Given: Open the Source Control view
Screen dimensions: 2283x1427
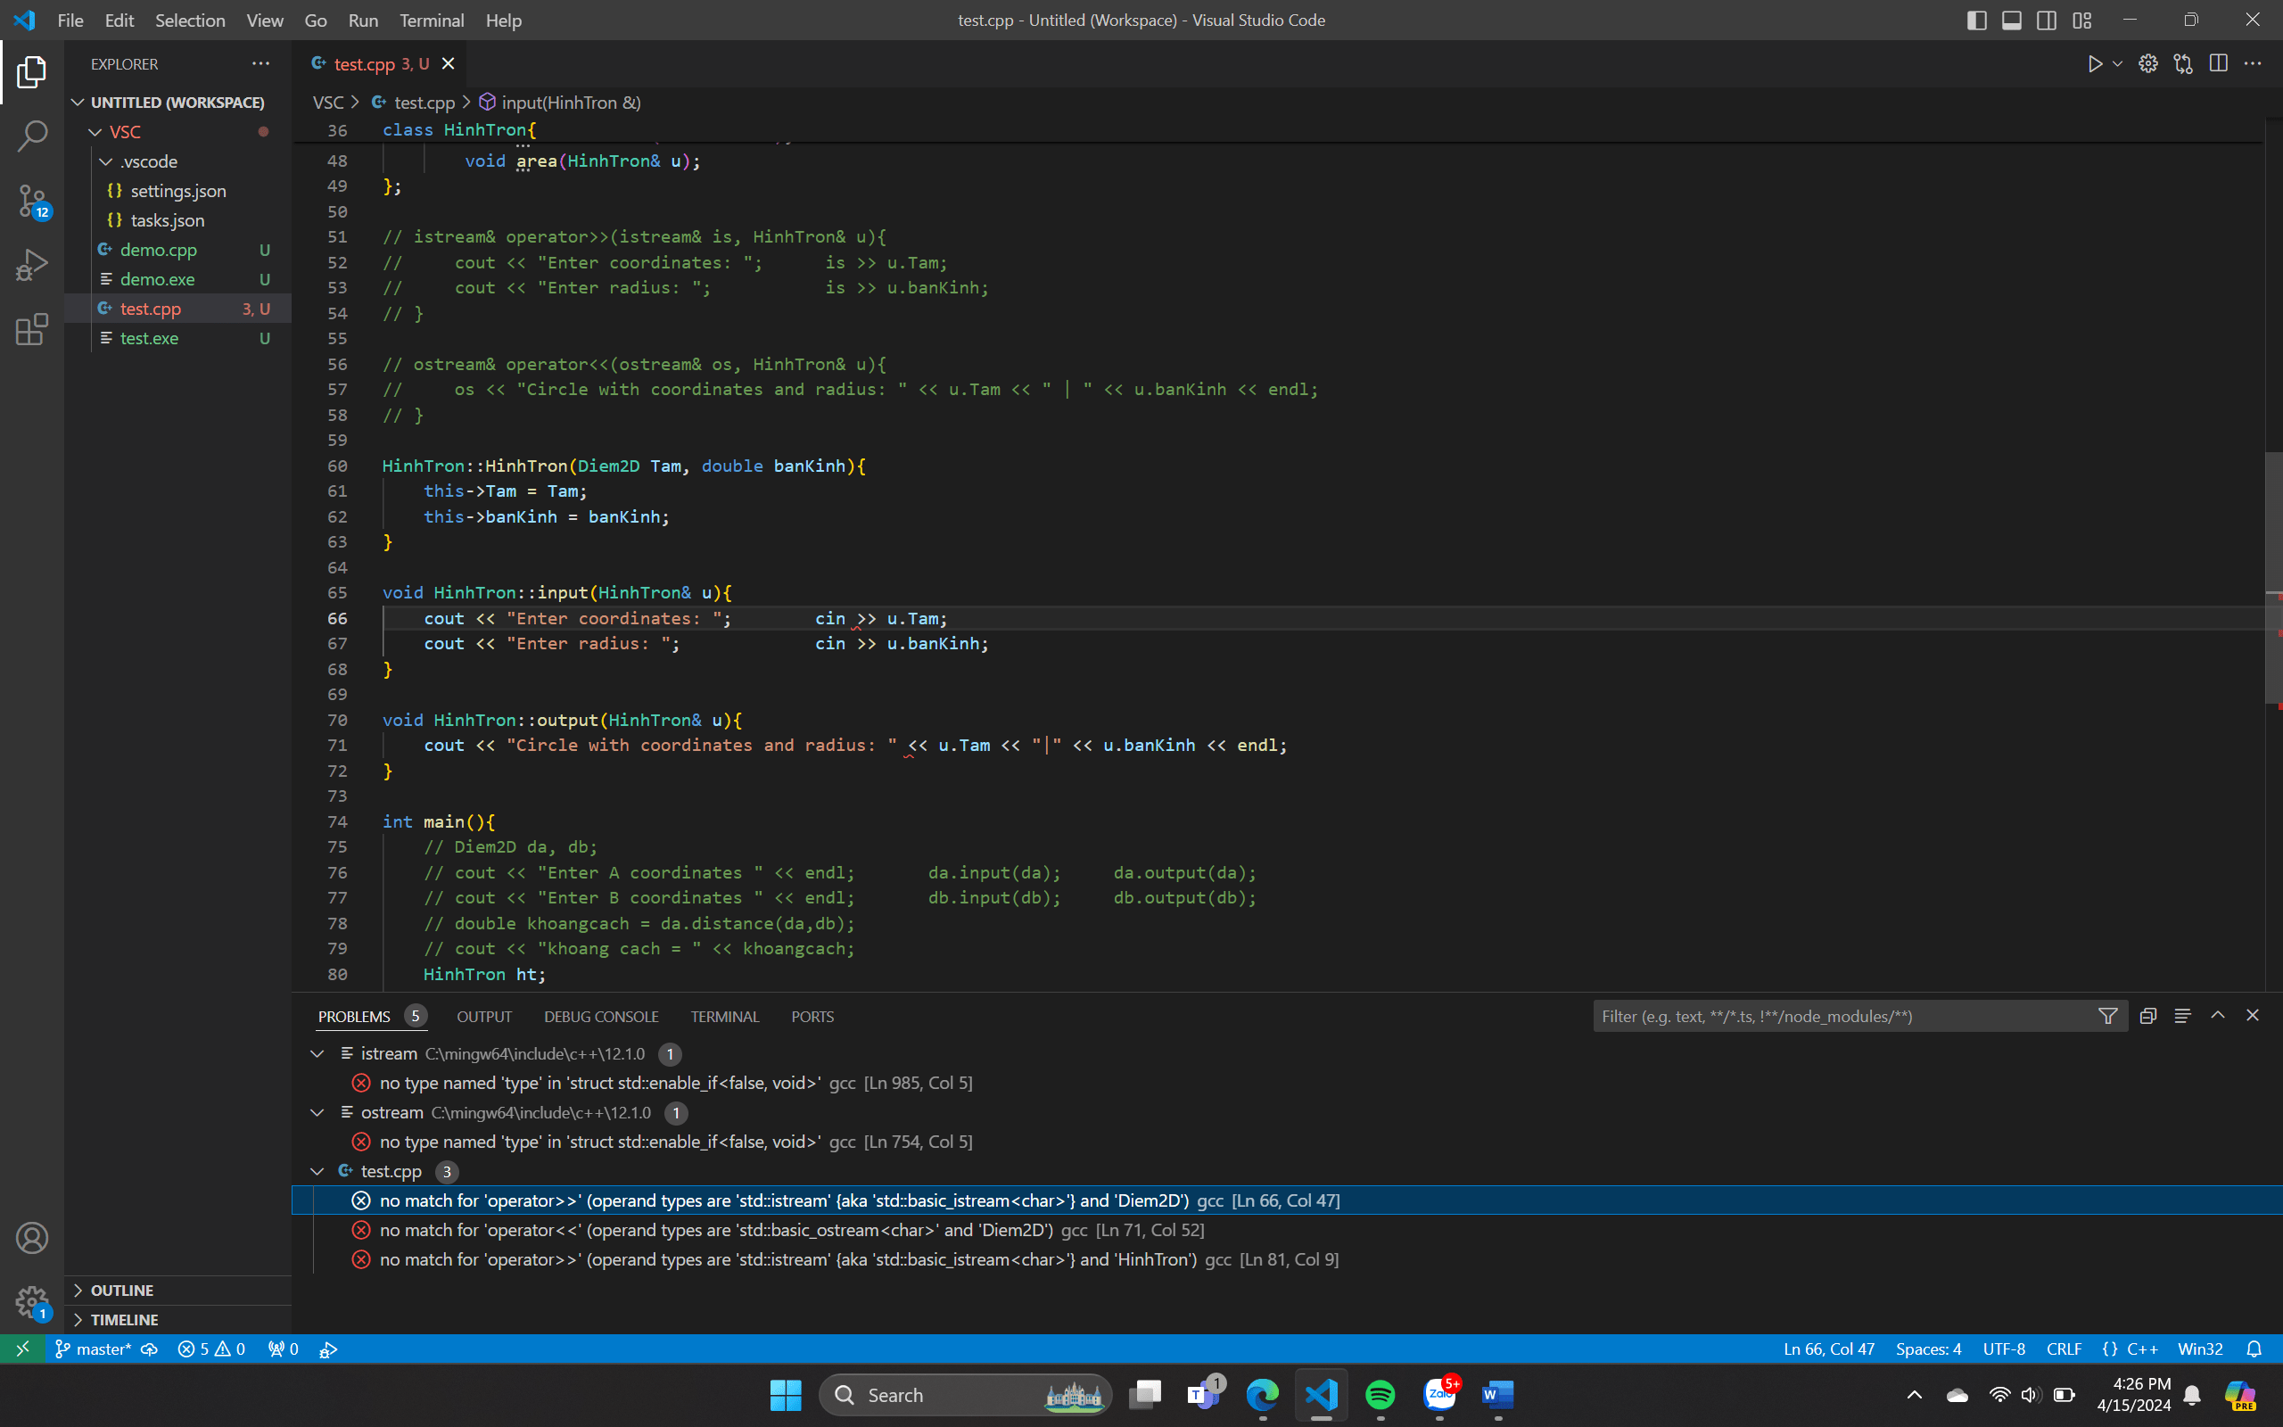Looking at the screenshot, I should tap(32, 201).
